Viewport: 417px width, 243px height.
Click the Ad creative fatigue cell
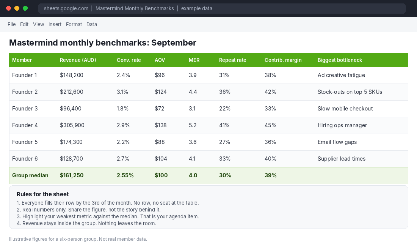pos(341,75)
